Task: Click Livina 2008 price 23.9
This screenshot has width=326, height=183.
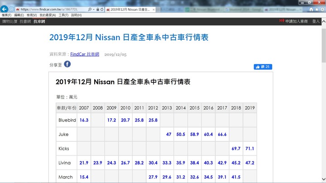Action: point(98,163)
